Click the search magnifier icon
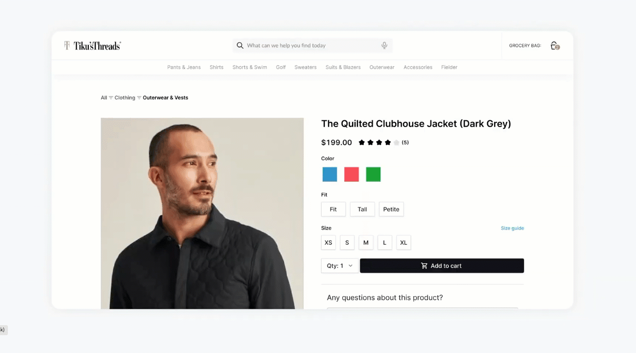 [x=240, y=46]
